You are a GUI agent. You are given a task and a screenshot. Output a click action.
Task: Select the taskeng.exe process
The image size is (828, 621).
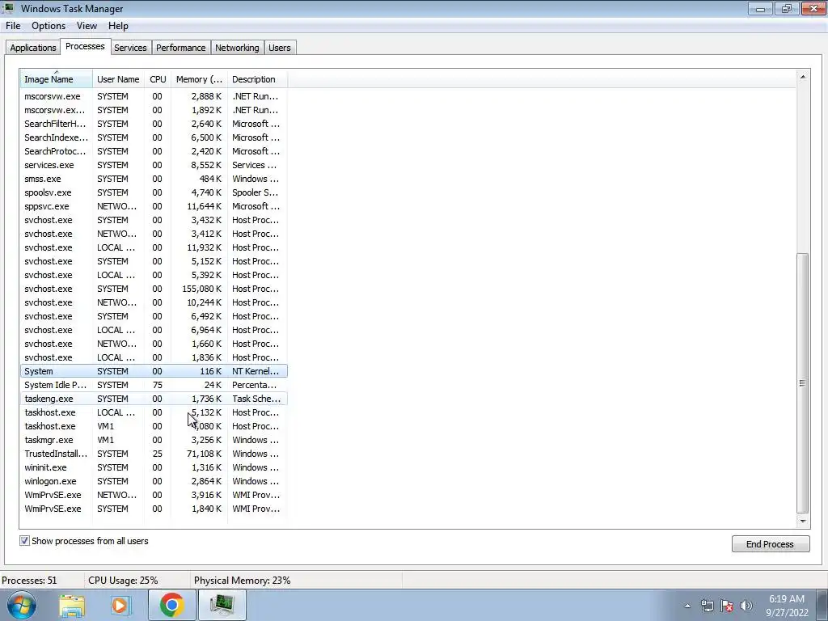154,399
